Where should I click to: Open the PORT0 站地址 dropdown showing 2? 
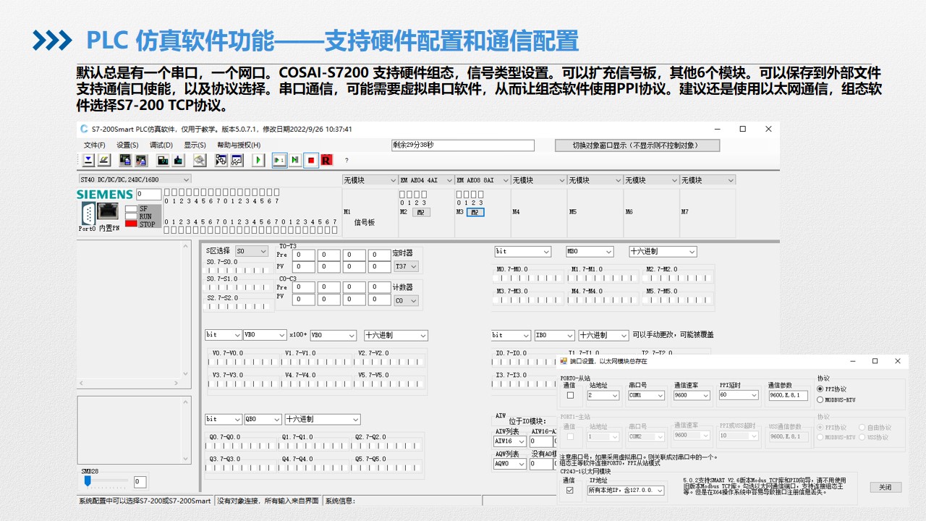[603, 395]
